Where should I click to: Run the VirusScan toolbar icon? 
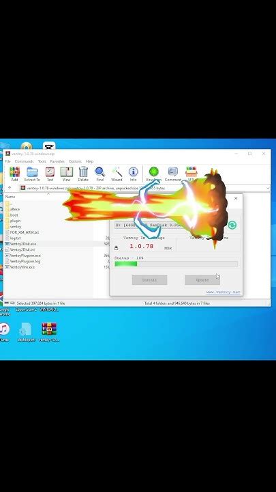point(153,174)
